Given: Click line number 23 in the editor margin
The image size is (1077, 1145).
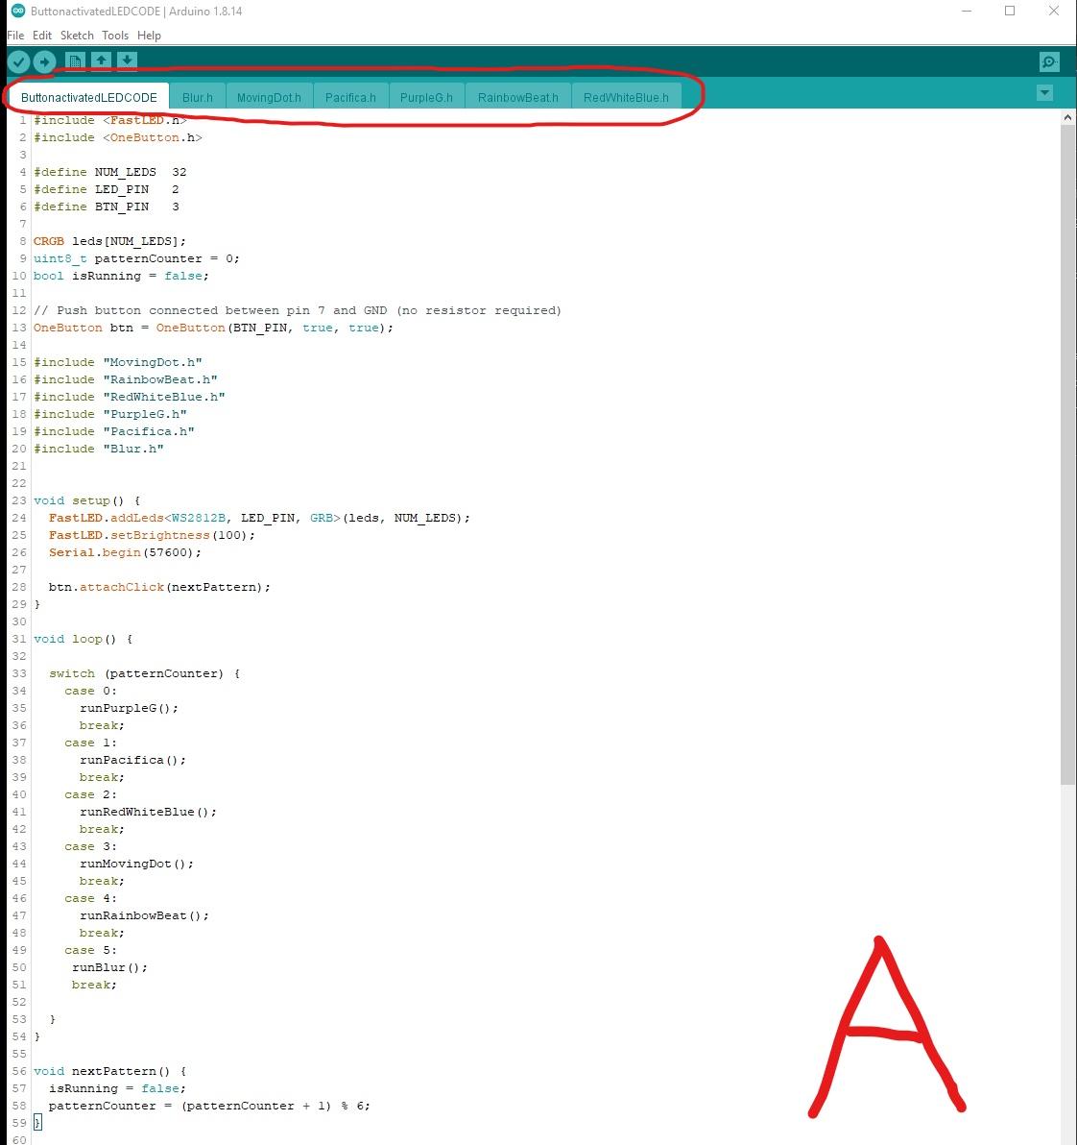Looking at the screenshot, I should tap(18, 500).
